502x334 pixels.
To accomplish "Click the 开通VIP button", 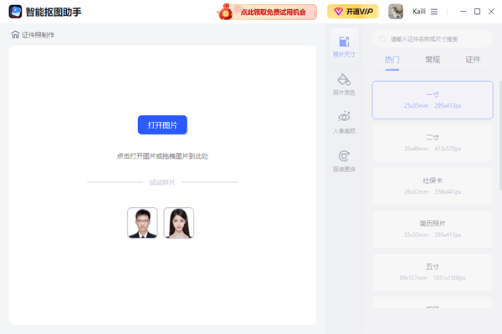I will coord(352,12).
